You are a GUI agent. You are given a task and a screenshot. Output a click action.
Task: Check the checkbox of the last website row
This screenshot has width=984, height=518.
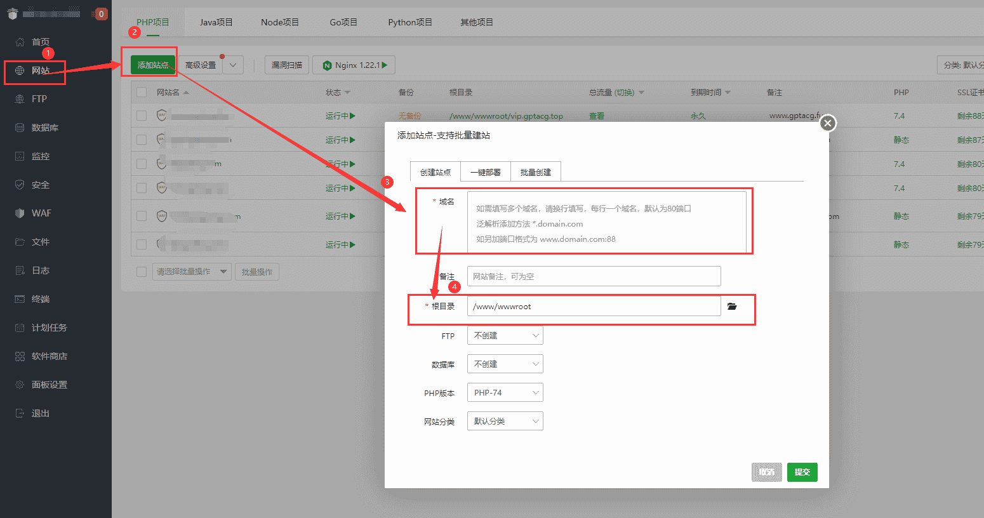pos(142,244)
